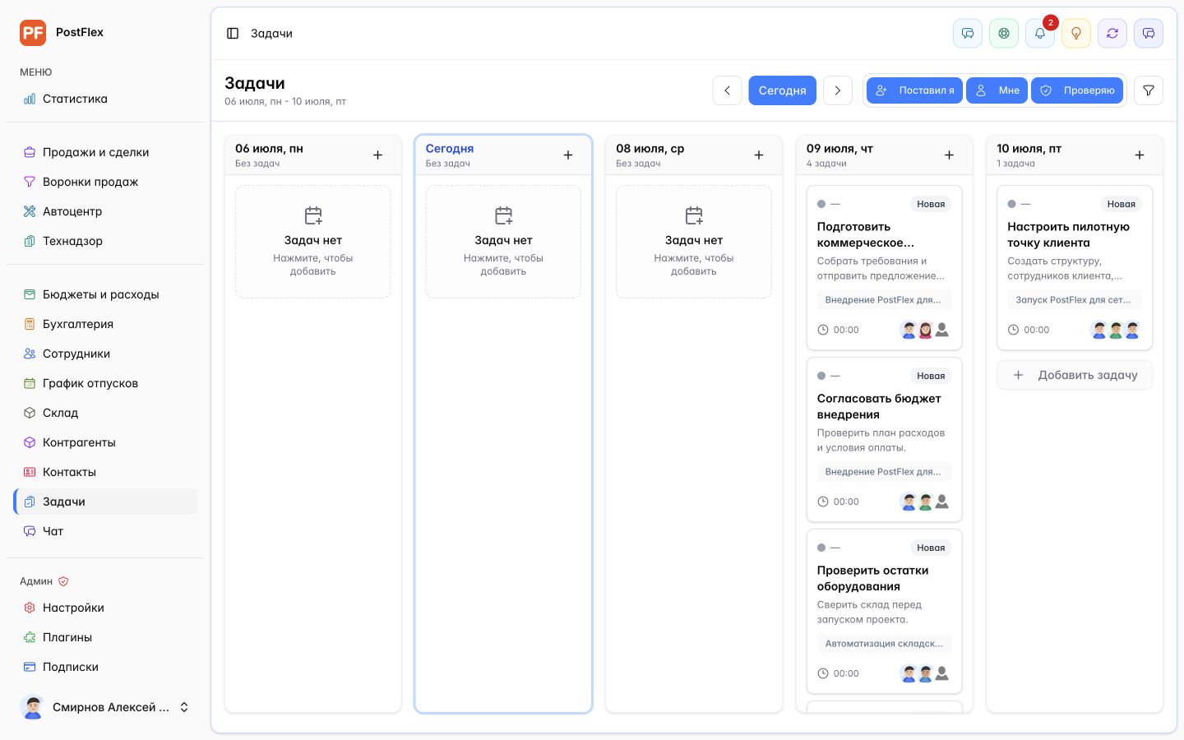Image resolution: width=1184 pixels, height=740 pixels.
Task: Open Бухгалтерия section
Action: click(105, 324)
